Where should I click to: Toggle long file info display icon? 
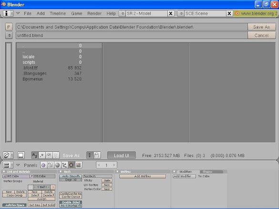tap(90, 155)
